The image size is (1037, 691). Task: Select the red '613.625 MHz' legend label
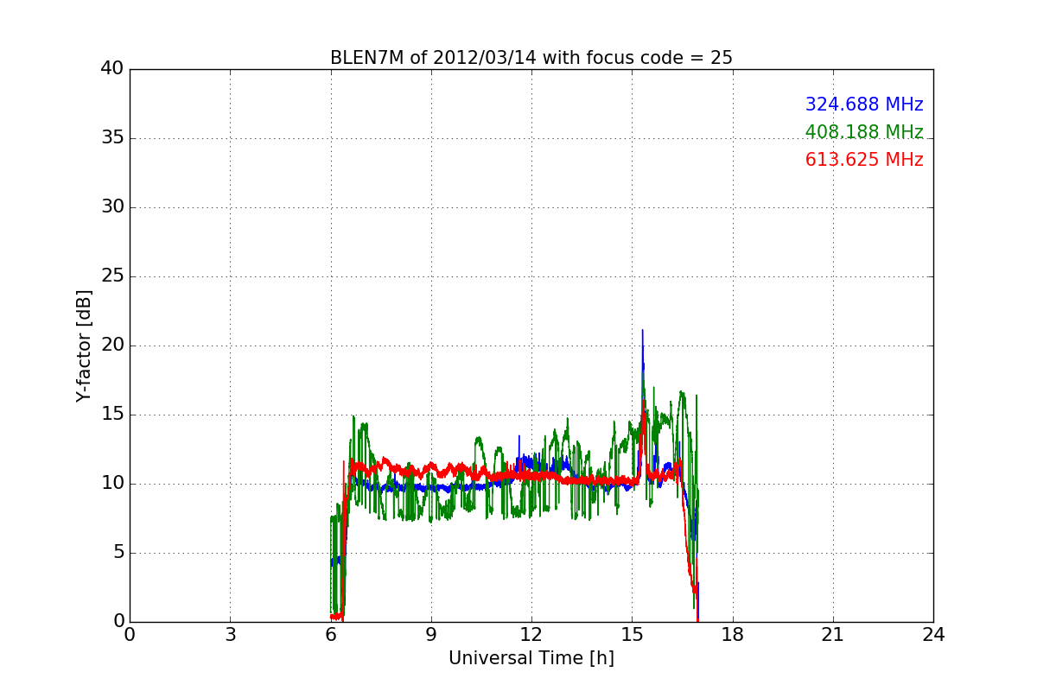pyautogui.click(x=864, y=160)
